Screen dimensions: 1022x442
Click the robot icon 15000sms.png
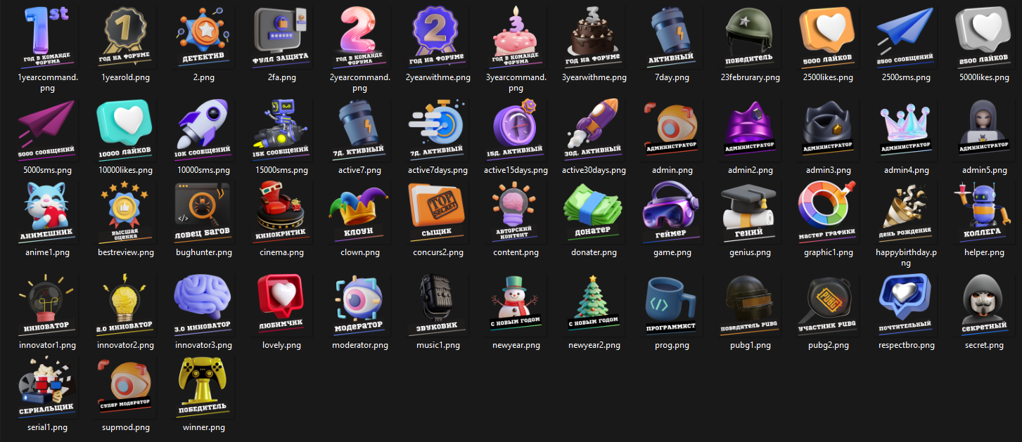(x=281, y=130)
